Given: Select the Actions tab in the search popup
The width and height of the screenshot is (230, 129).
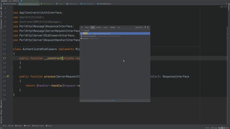Looking at the screenshot, I should (105, 27).
